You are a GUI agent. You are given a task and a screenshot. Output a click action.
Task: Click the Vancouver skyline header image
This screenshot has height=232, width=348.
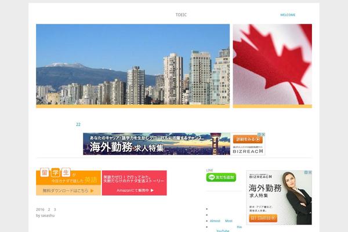[133, 66]
